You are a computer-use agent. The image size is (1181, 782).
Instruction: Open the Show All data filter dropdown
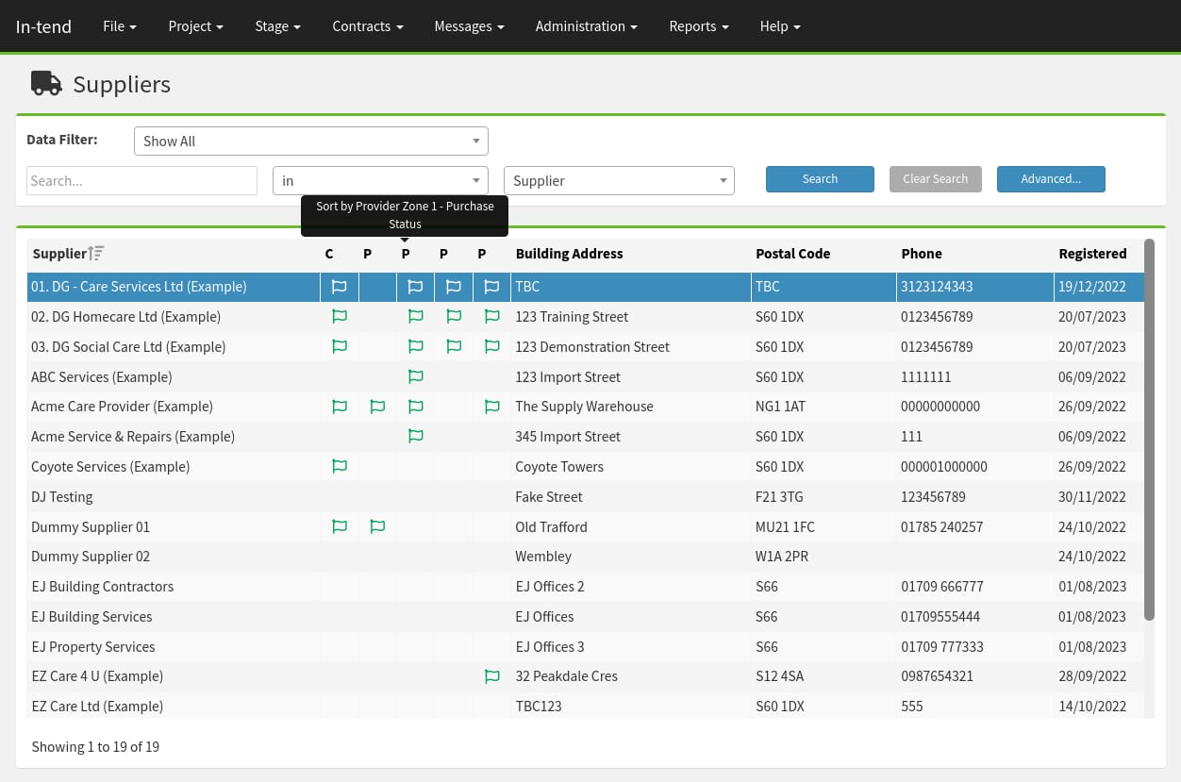click(311, 141)
